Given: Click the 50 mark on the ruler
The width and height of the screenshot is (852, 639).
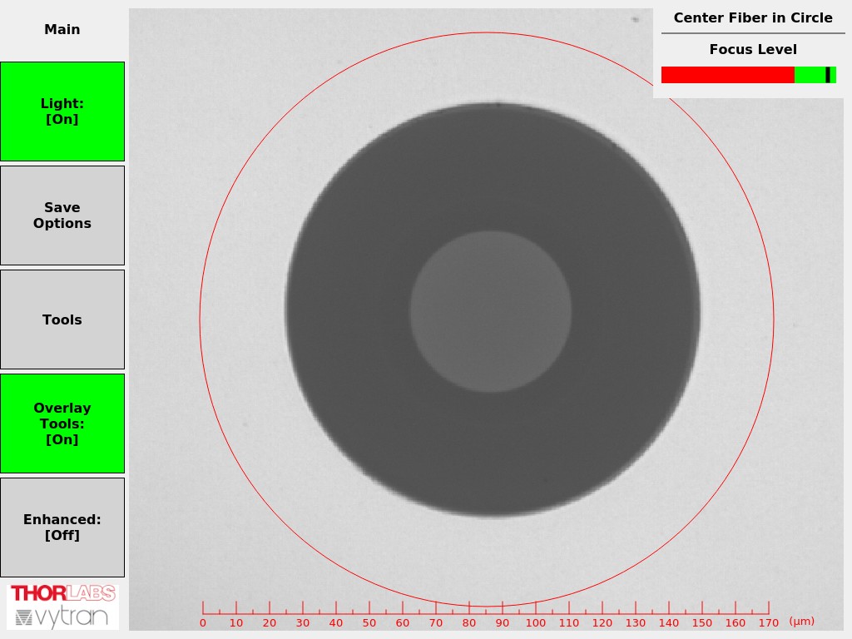Looking at the screenshot, I should [369, 622].
